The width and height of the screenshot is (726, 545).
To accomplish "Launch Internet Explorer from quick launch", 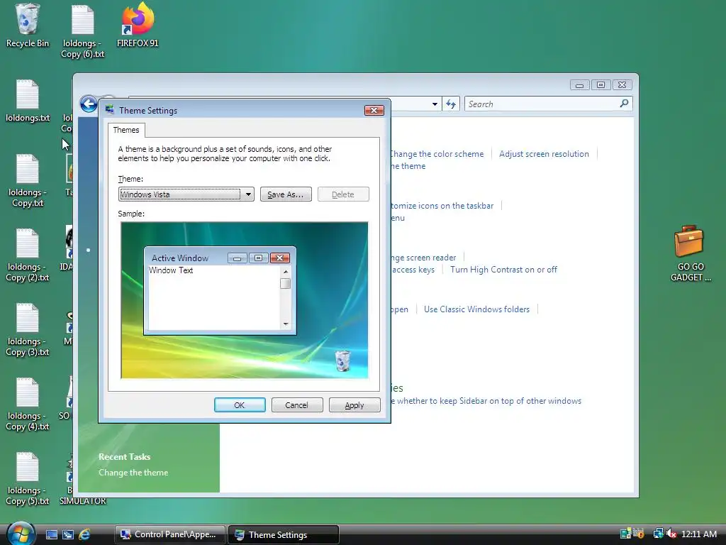I will pos(84,534).
